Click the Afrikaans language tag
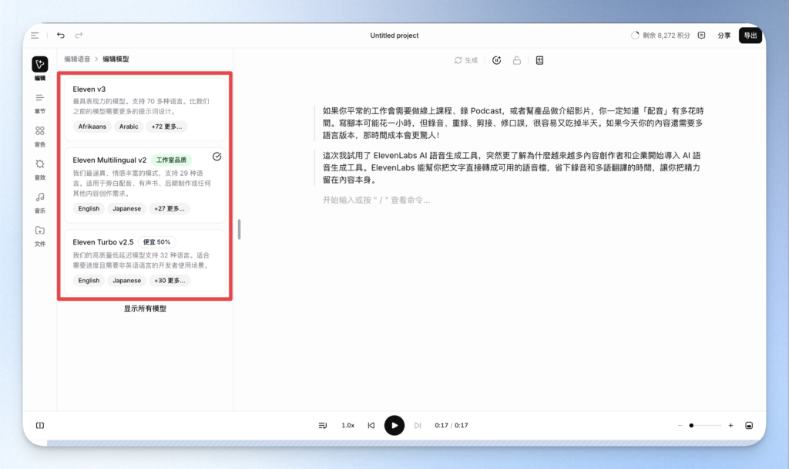Viewport: 789px width, 469px height. (92, 127)
